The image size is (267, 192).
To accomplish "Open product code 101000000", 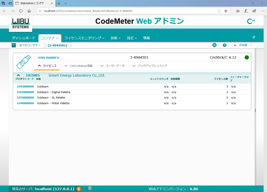I will click(x=25, y=87).
